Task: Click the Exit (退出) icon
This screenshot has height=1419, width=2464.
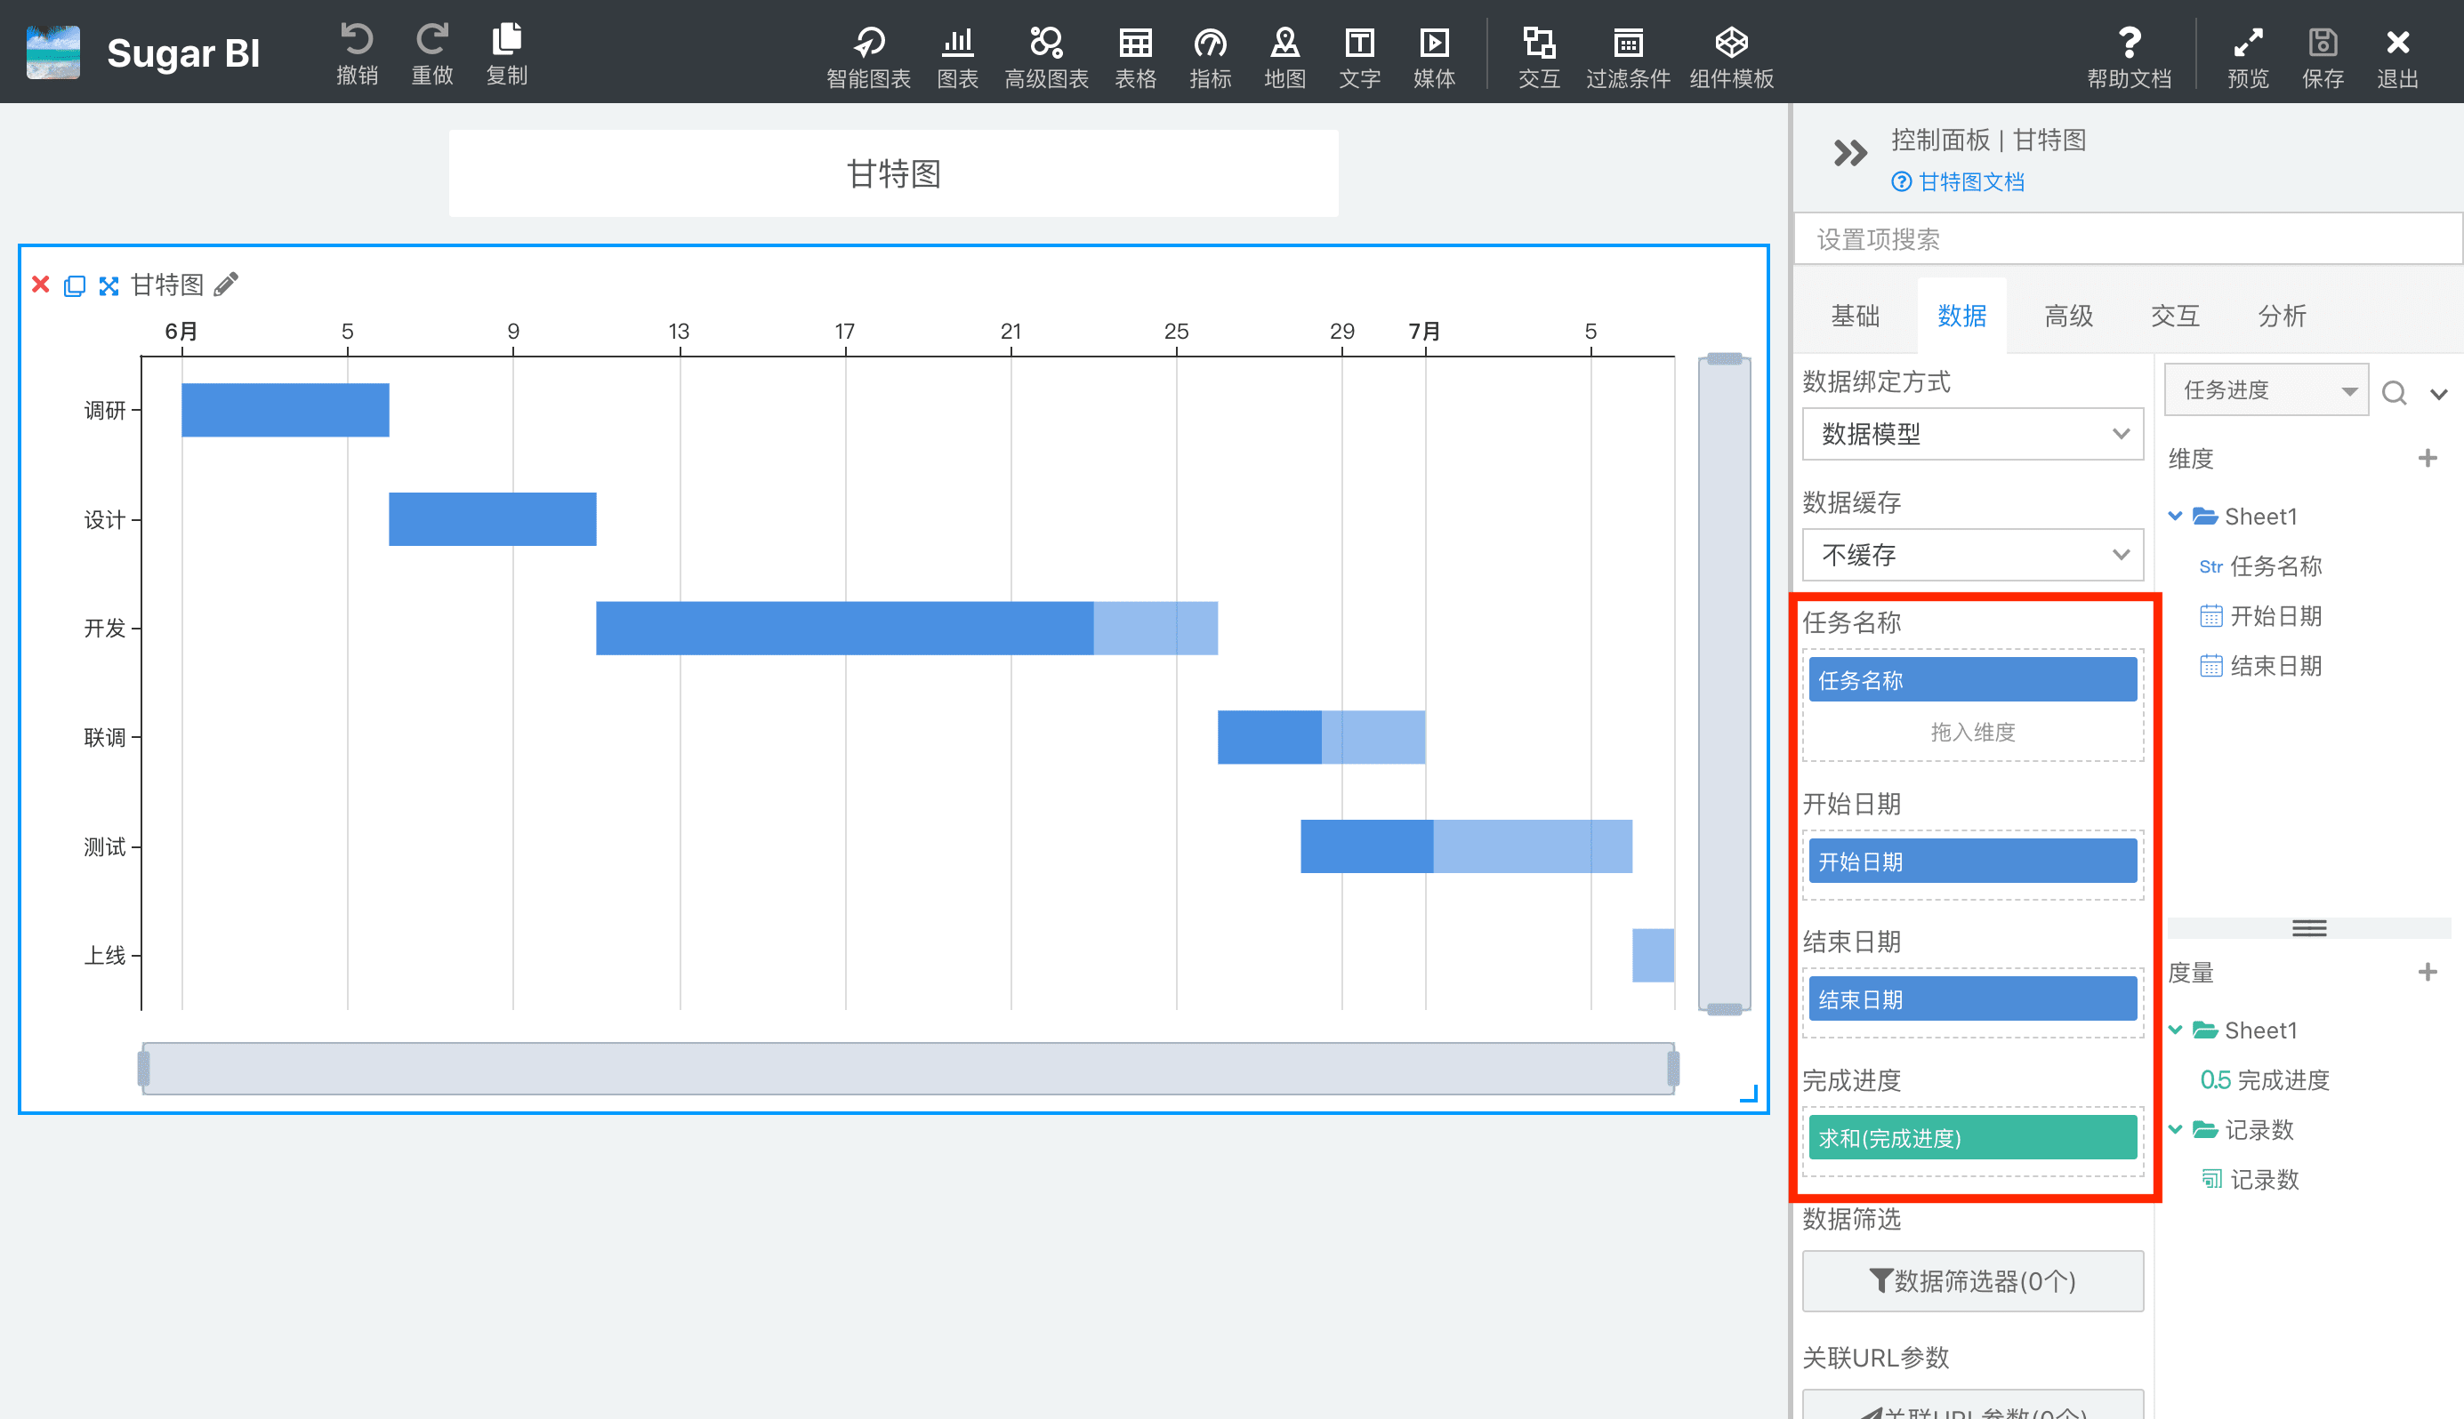Action: tap(2397, 57)
